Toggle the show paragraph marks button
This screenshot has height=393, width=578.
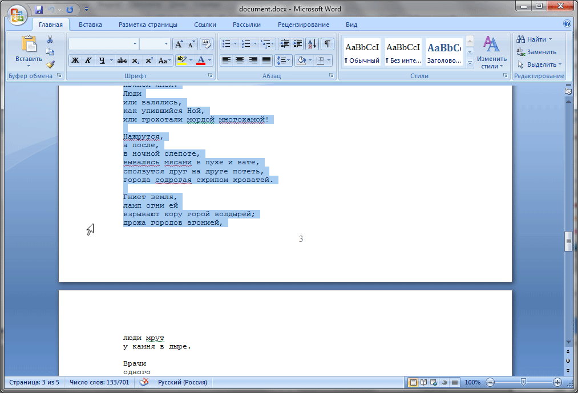[x=328, y=44]
